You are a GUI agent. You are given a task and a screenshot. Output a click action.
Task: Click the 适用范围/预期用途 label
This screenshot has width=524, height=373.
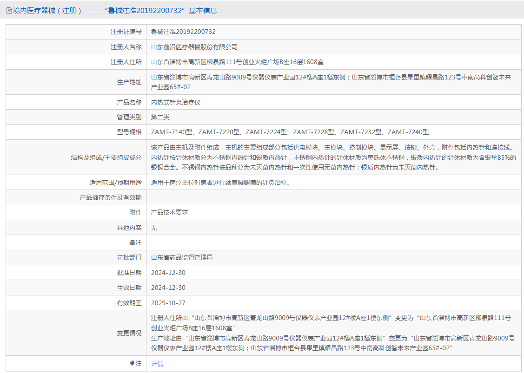click(115, 183)
